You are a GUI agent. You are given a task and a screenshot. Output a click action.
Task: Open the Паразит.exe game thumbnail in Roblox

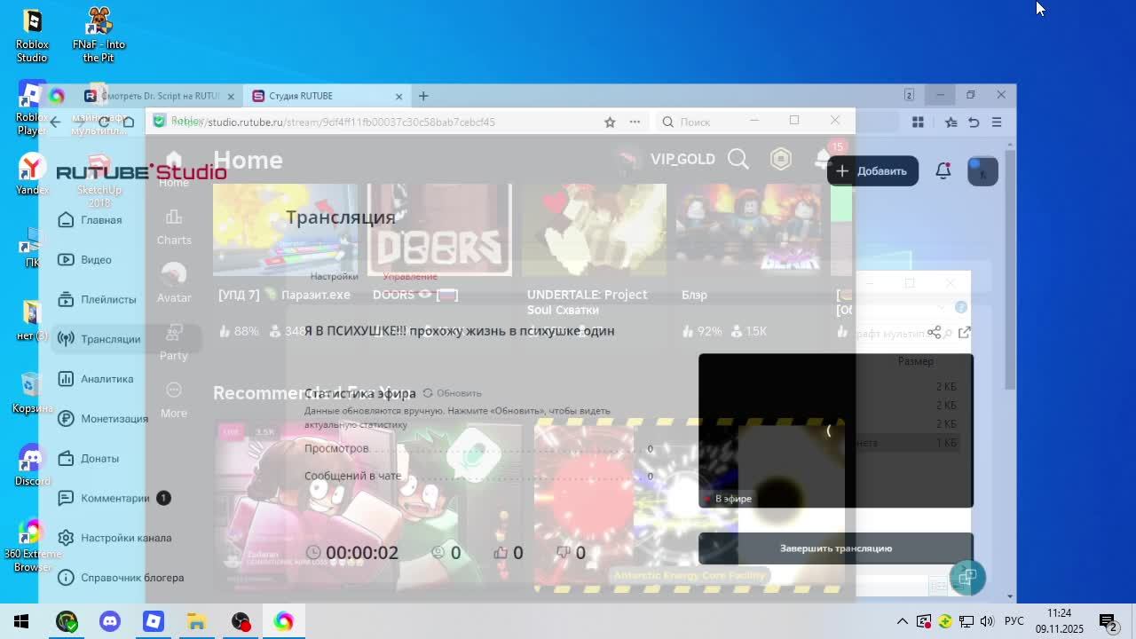coord(286,229)
